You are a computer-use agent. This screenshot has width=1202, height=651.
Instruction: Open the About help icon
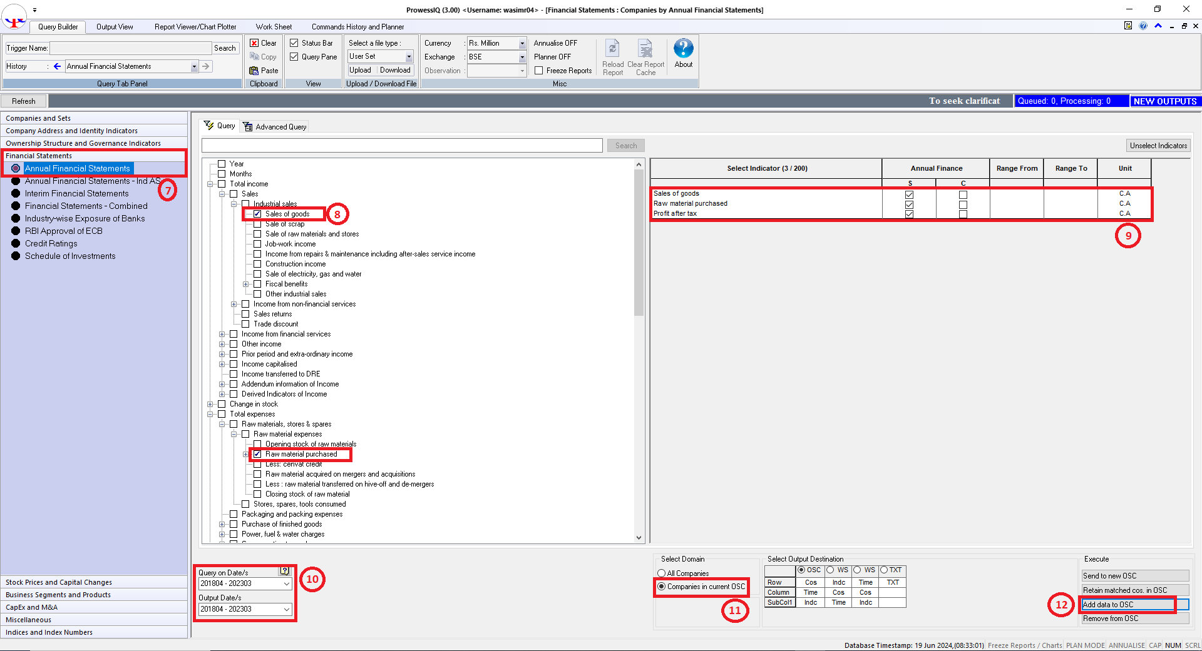684,48
